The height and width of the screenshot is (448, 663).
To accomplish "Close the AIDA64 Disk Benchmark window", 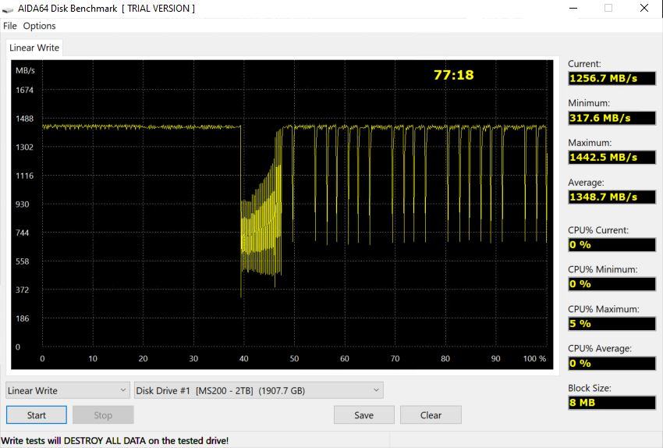I will (644, 8).
